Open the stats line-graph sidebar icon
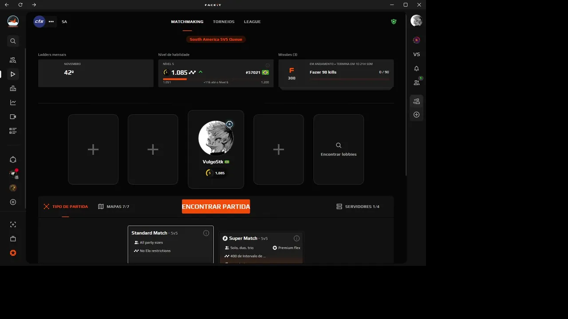Viewport: 568px width, 319px height. pos(13,102)
